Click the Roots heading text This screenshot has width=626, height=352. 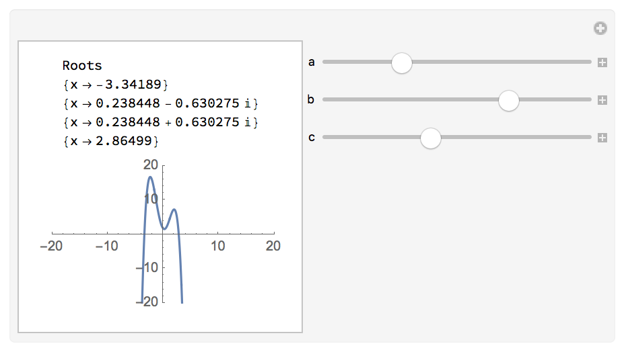click(x=82, y=66)
